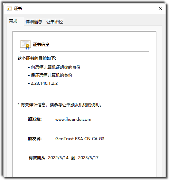Switch to the 详细信息 tab
This screenshot has height=180, width=169.
pyautogui.click(x=34, y=21)
